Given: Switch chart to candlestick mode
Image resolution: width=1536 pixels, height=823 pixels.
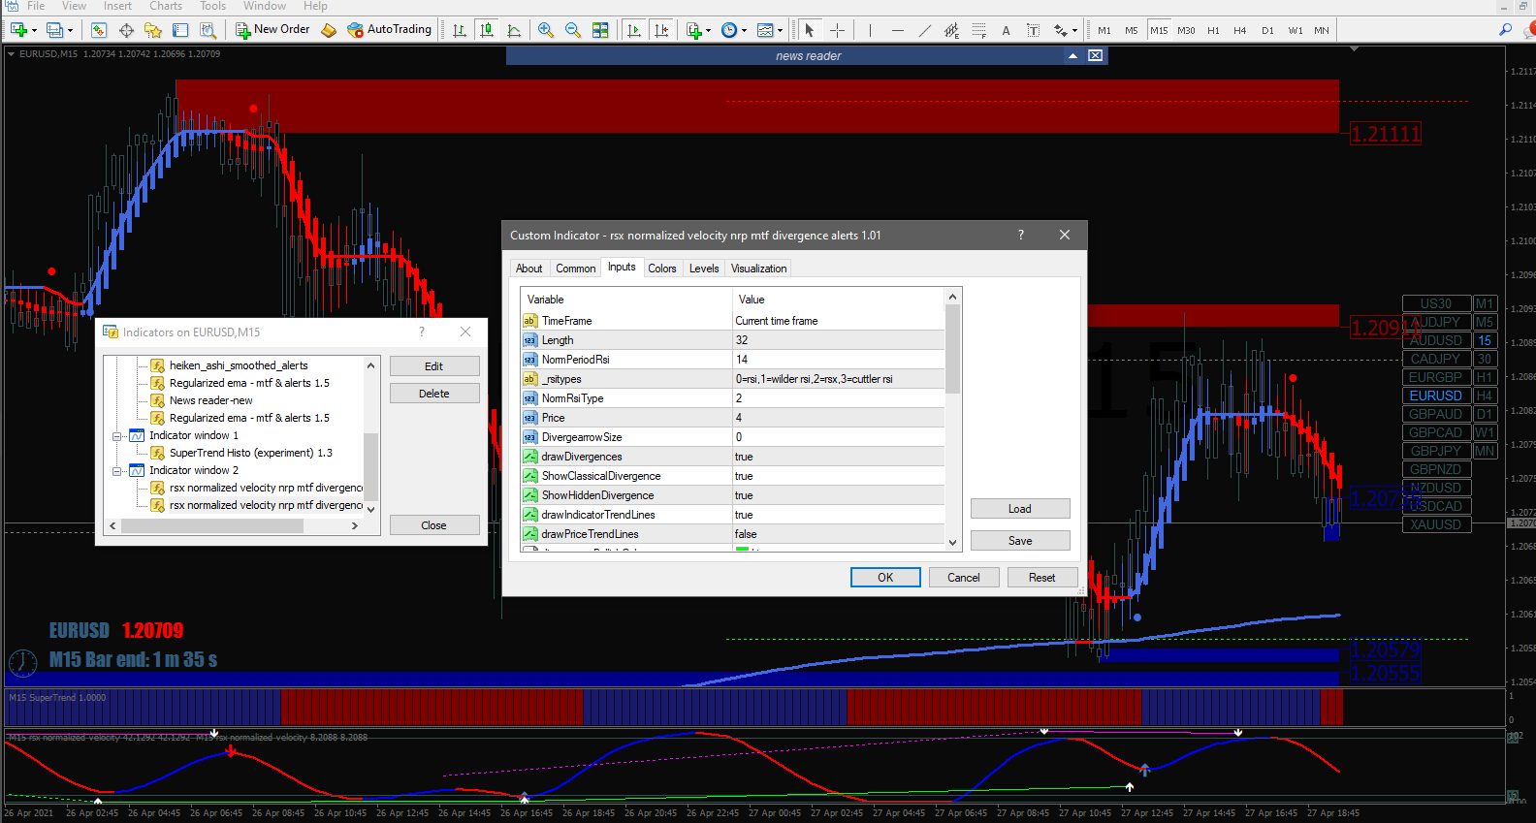Looking at the screenshot, I should [x=487, y=30].
